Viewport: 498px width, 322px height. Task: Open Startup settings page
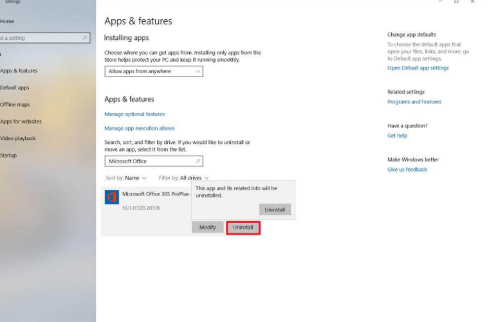[x=8, y=156]
